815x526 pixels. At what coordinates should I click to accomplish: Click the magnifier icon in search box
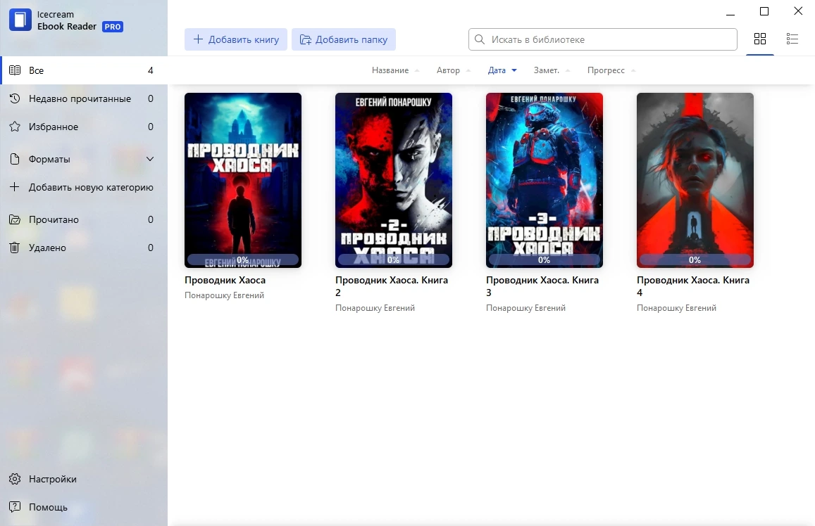click(480, 39)
